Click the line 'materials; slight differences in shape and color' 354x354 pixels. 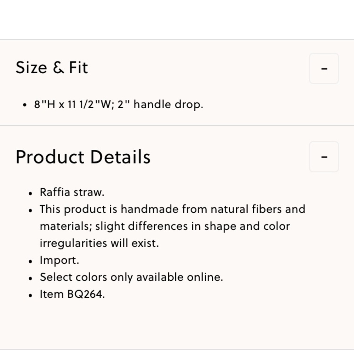[165, 226]
